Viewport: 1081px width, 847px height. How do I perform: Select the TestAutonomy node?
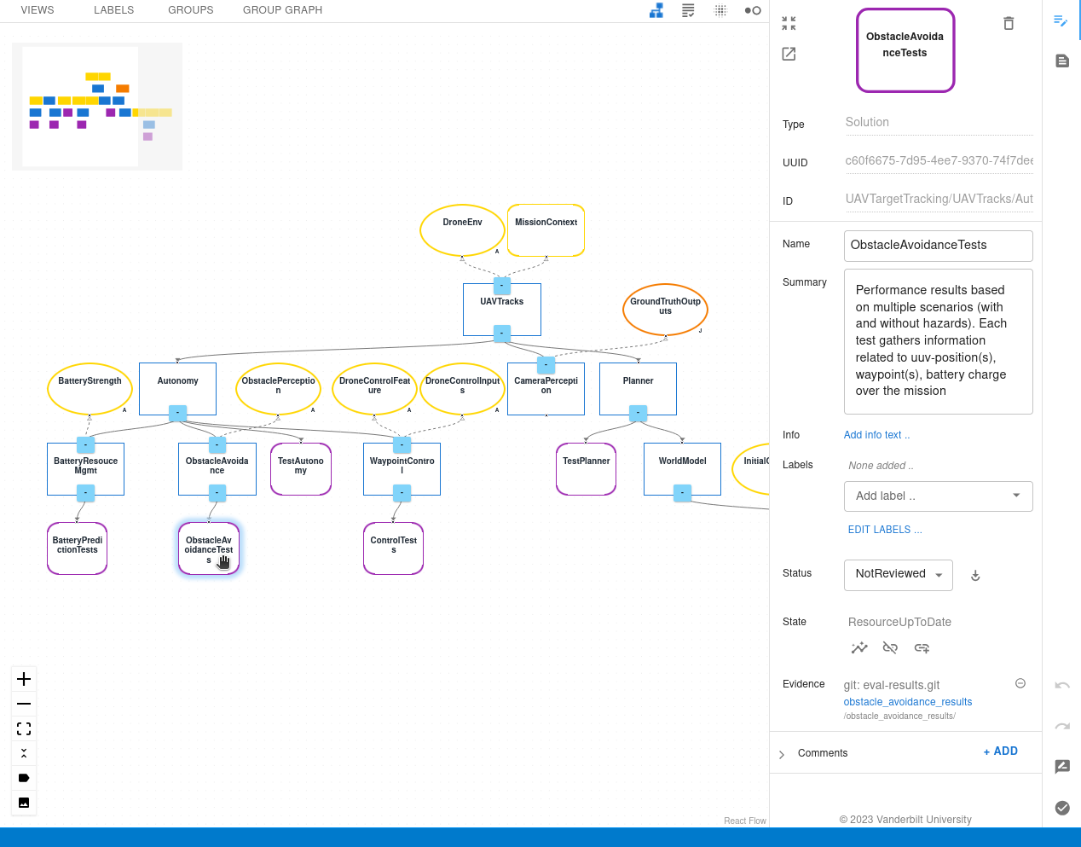click(301, 469)
